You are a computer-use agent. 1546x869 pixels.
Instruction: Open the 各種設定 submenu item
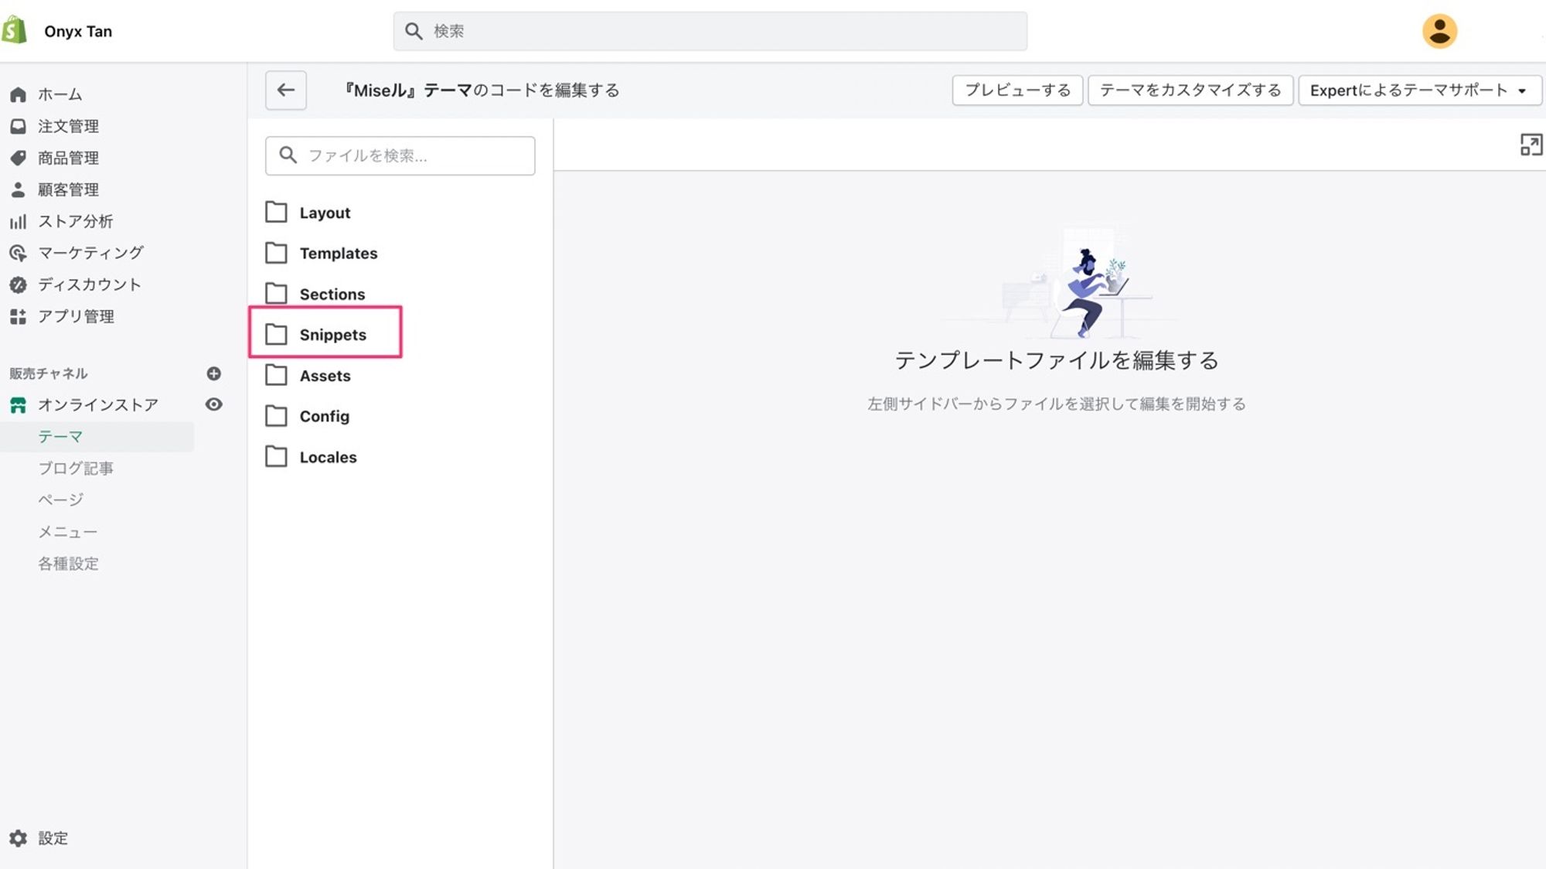(x=68, y=564)
